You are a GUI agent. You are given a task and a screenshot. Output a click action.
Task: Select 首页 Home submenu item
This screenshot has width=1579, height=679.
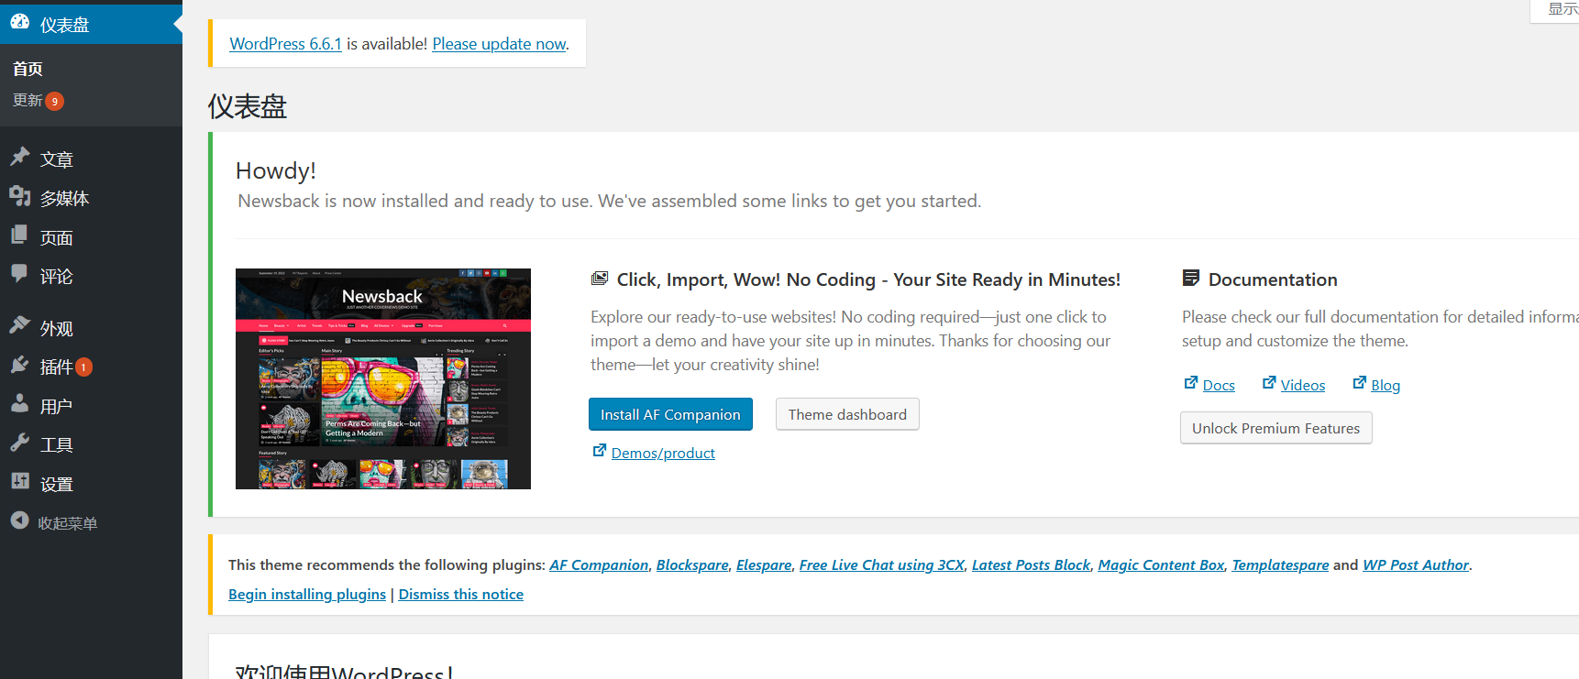coord(28,69)
